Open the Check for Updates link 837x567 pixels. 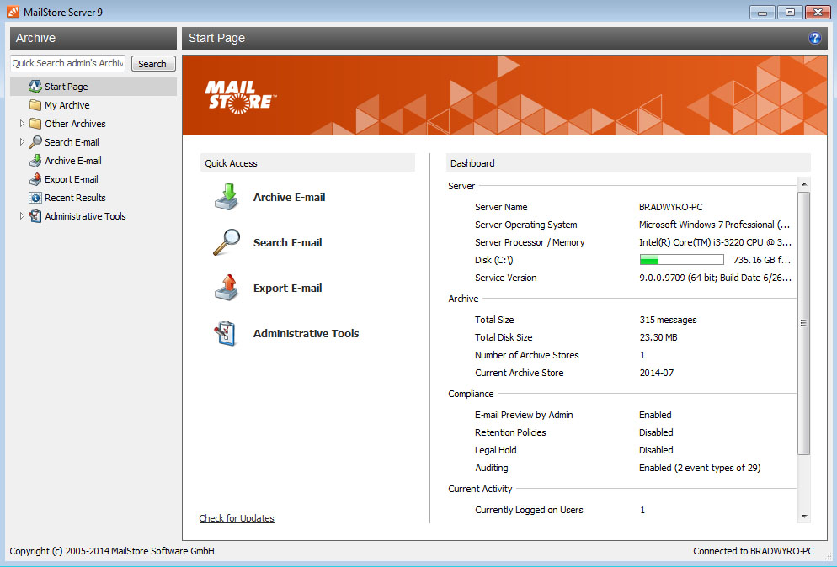(237, 518)
